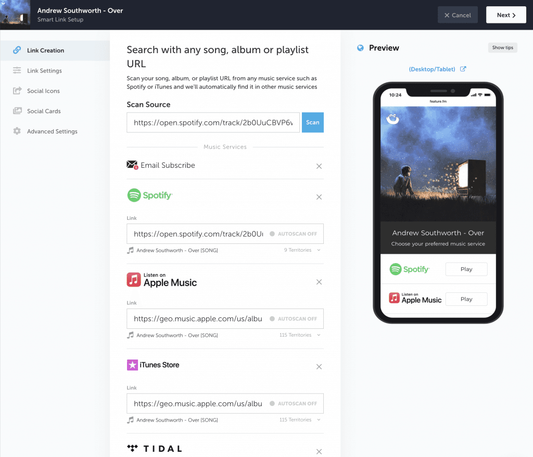Image resolution: width=533 pixels, height=457 pixels.
Task: Click Apple Music logo in phone preview
Action: click(x=415, y=299)
